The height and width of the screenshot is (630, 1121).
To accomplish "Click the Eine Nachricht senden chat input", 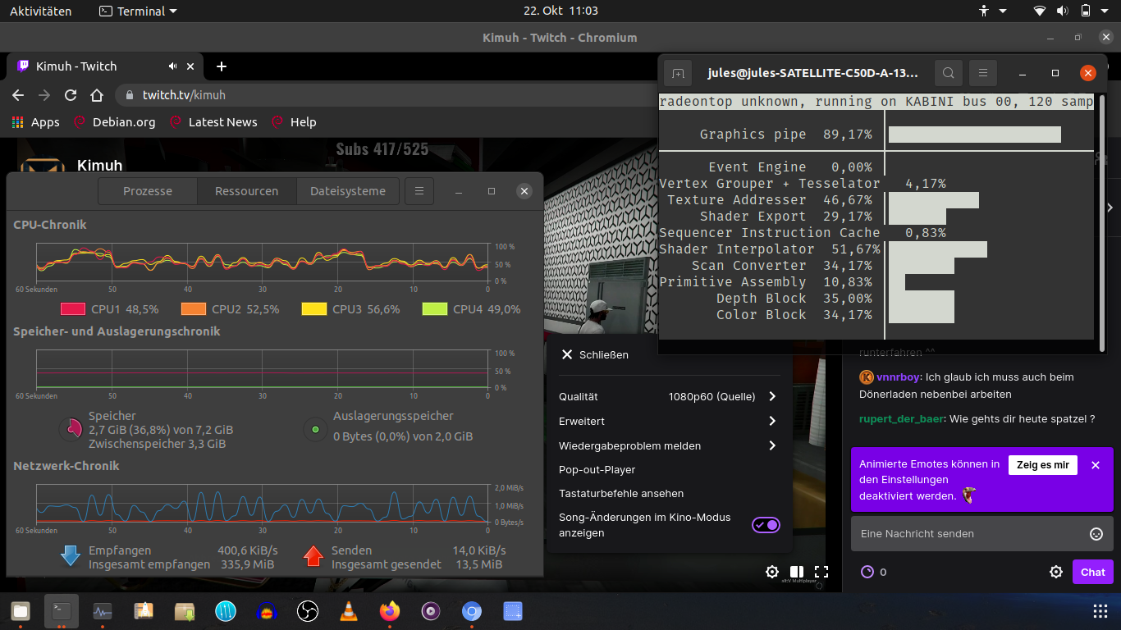I will pos(982,534).
